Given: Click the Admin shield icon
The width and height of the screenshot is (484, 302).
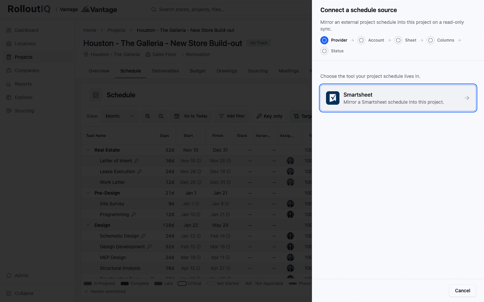Looking at the screenshot, I should click(9, 275).
